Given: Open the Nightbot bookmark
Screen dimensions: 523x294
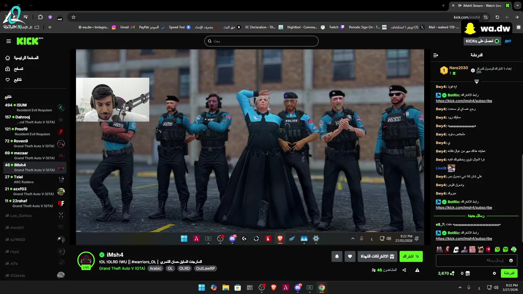Looking at the screenshot, I should tap(306, 27).
